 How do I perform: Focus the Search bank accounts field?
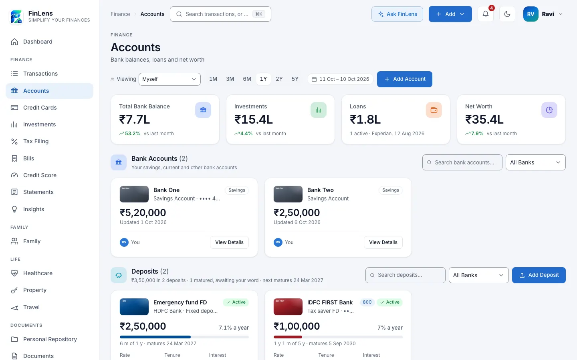tap(462, 162)
